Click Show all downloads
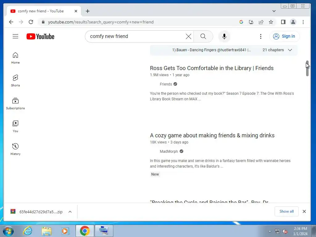The width and height of the screenshot is (316, 237). pos(286,211)
